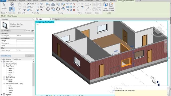
Task: Open the Notch dropdown arrow
Action: (x=36, y=4)
